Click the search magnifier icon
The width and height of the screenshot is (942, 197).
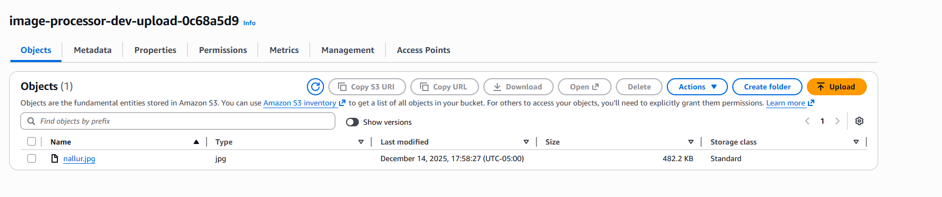pos(32,121)
